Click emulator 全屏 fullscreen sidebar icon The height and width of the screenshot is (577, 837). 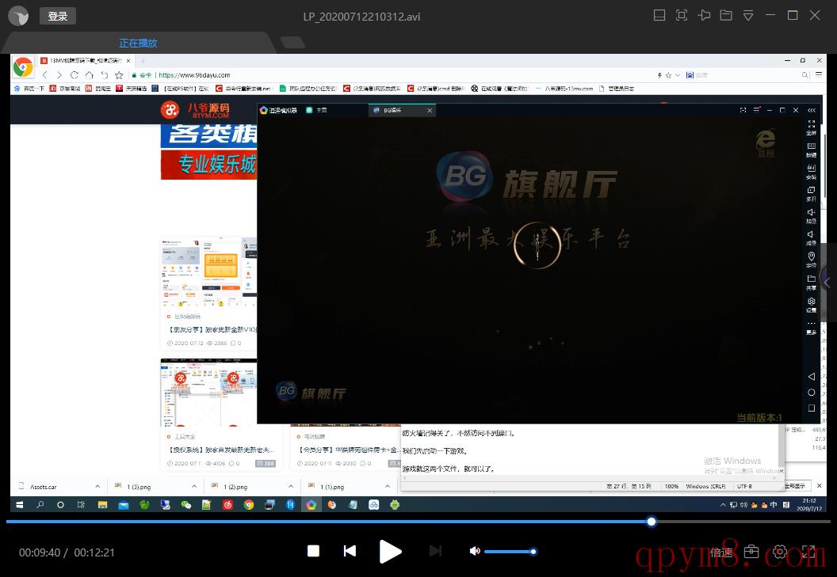pyautogui.click(x=812, y=127)
